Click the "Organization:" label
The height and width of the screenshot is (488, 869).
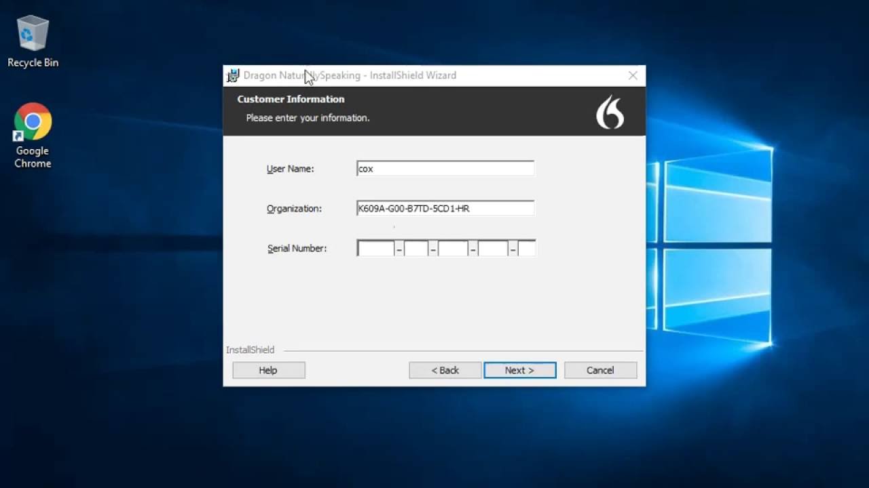click(x=294, y=209)
